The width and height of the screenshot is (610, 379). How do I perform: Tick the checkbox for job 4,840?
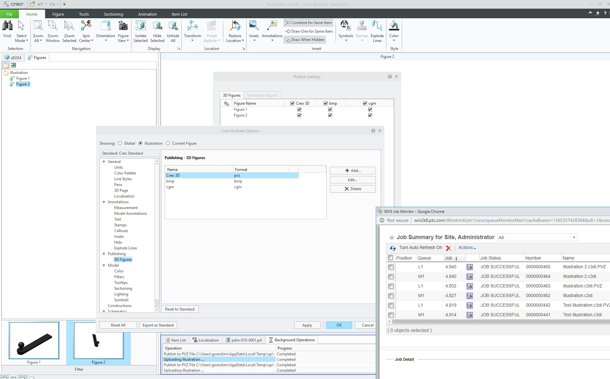(391, 277)
